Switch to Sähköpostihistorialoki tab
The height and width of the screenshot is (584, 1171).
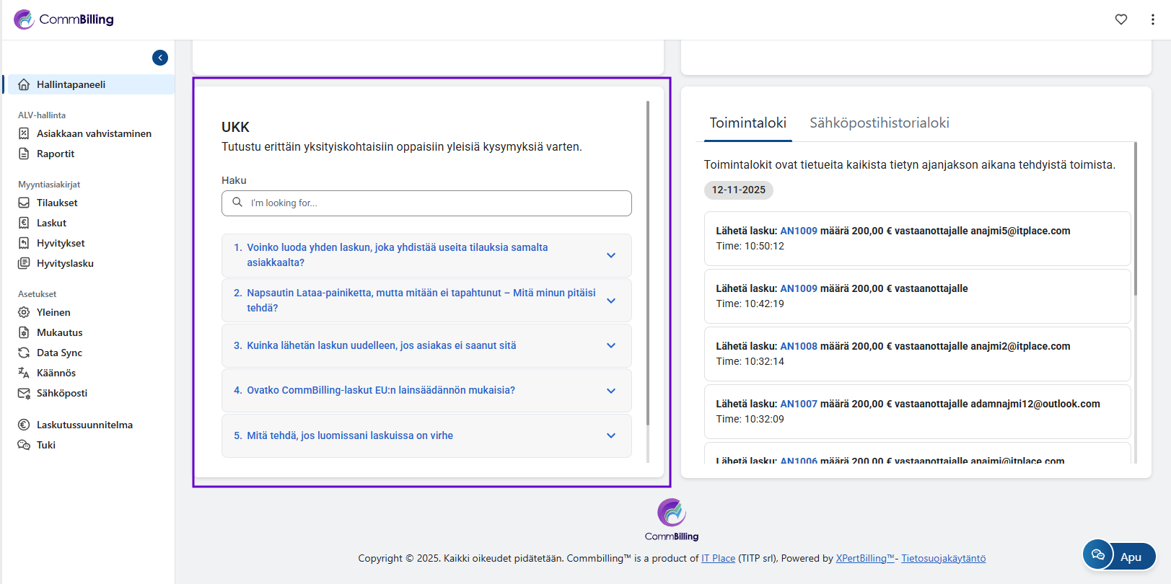click(x=879, y=123)
